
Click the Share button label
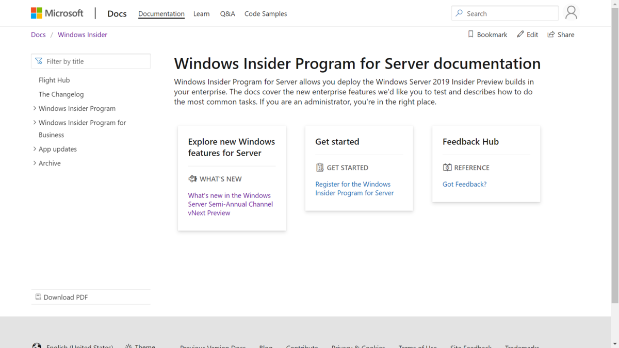tap(566, 35)
